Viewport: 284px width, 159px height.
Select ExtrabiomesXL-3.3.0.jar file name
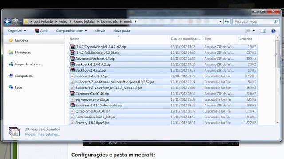click(93, 111)
